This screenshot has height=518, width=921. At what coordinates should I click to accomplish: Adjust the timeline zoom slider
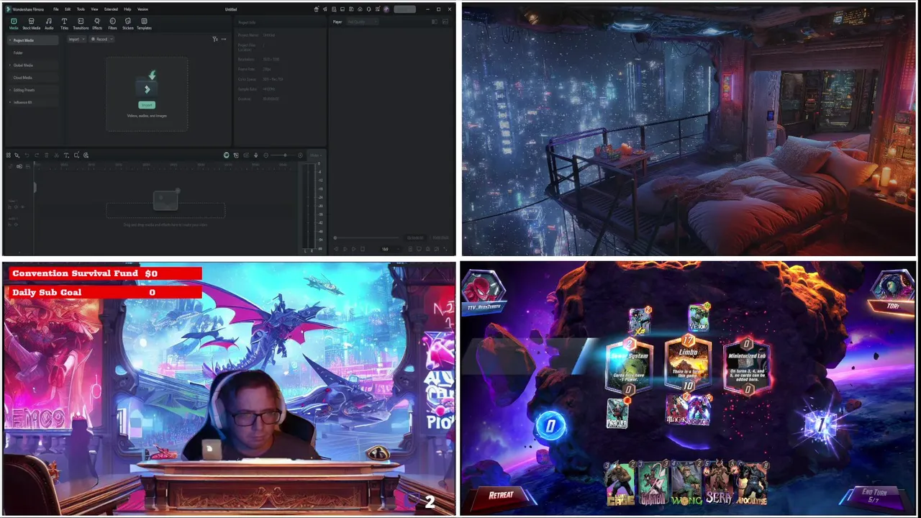pyautogui.click(x=284, y=155)
